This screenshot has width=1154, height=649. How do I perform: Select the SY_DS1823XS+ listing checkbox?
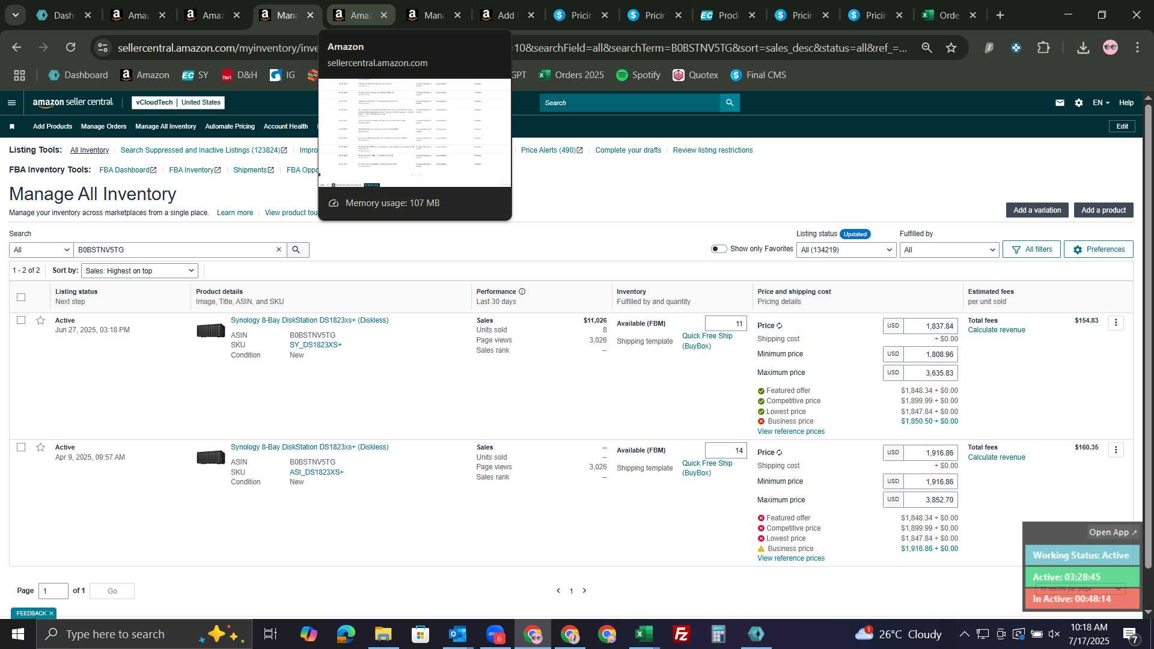point(21,320)
